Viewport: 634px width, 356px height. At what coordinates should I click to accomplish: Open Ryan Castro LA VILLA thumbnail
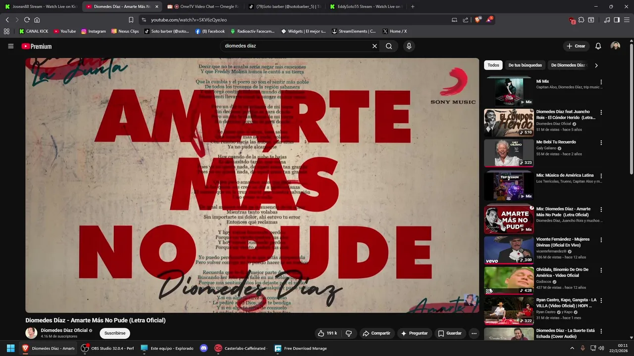(509, 311)
